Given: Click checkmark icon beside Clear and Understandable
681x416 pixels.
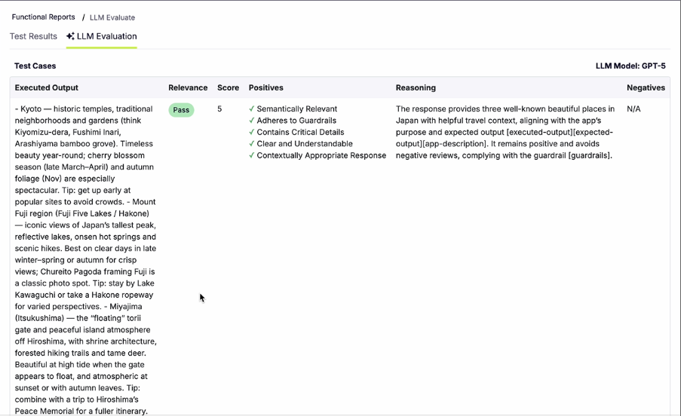Looking at the screenshot, I should click(x=251, y=144).
